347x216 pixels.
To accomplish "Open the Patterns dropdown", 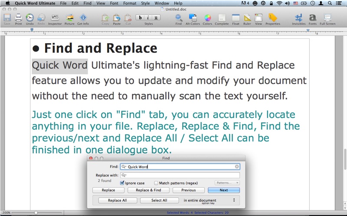I will 227,183.
